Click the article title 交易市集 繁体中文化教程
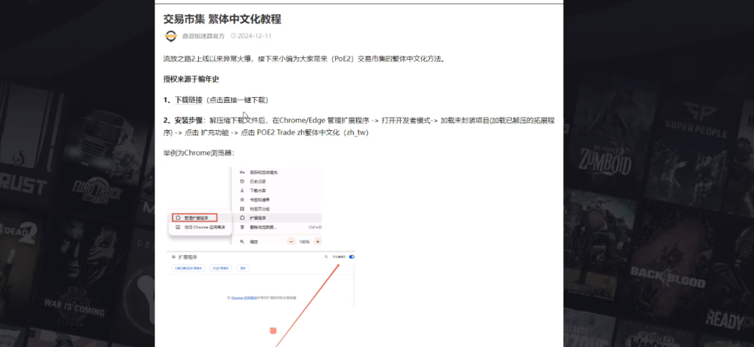 tap(222, 19)
